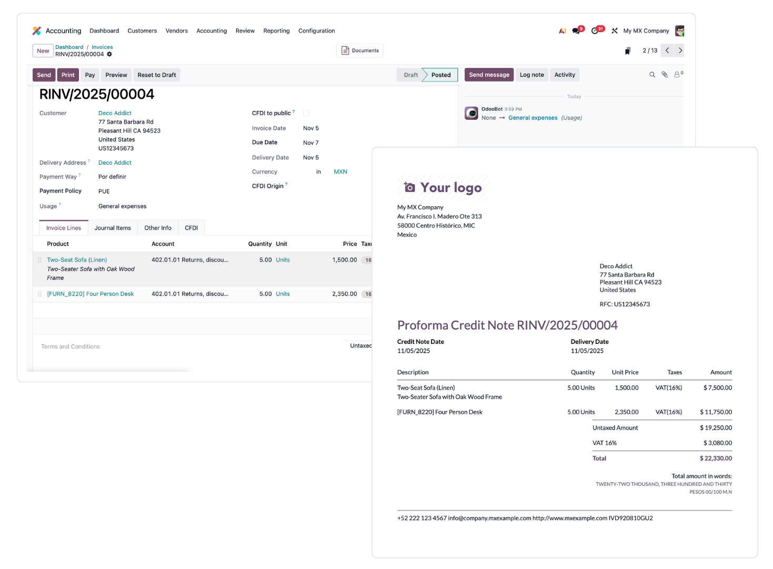Open Documents from the toolbar
The image size is (773, 569).
pos(360,50)
